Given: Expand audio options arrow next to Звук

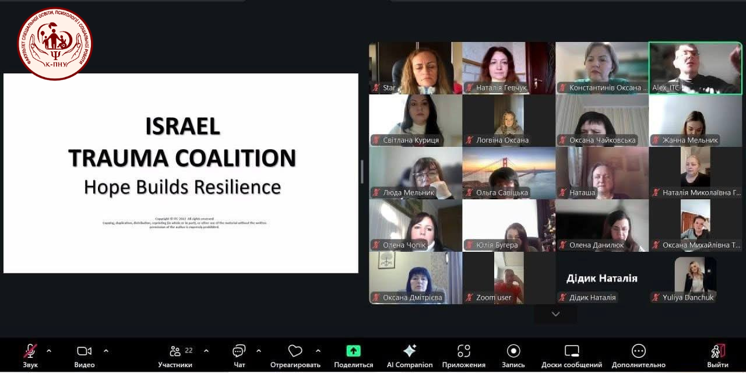Looking at the screenshot, I should (x=49, y=351).
